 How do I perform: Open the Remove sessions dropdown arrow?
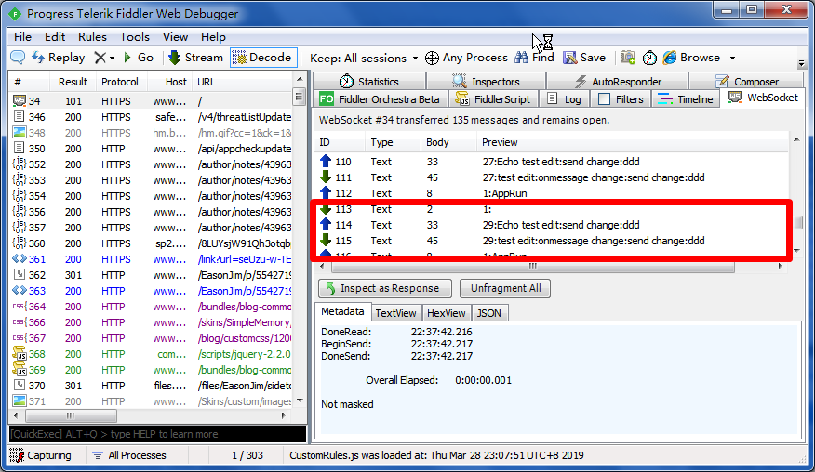click(112, 59)
